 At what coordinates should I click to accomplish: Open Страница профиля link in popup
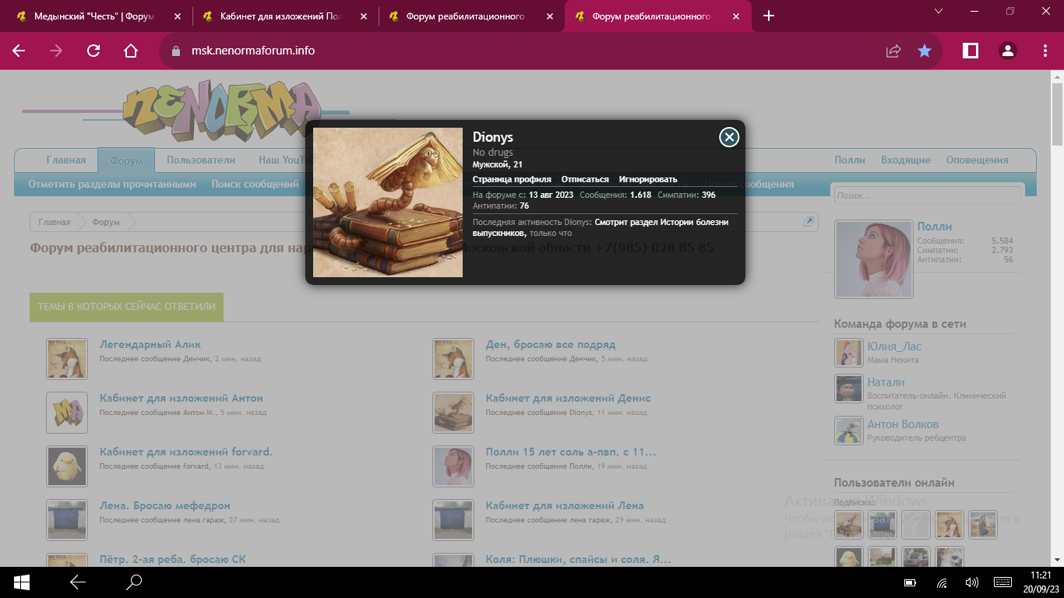[512, 179]
